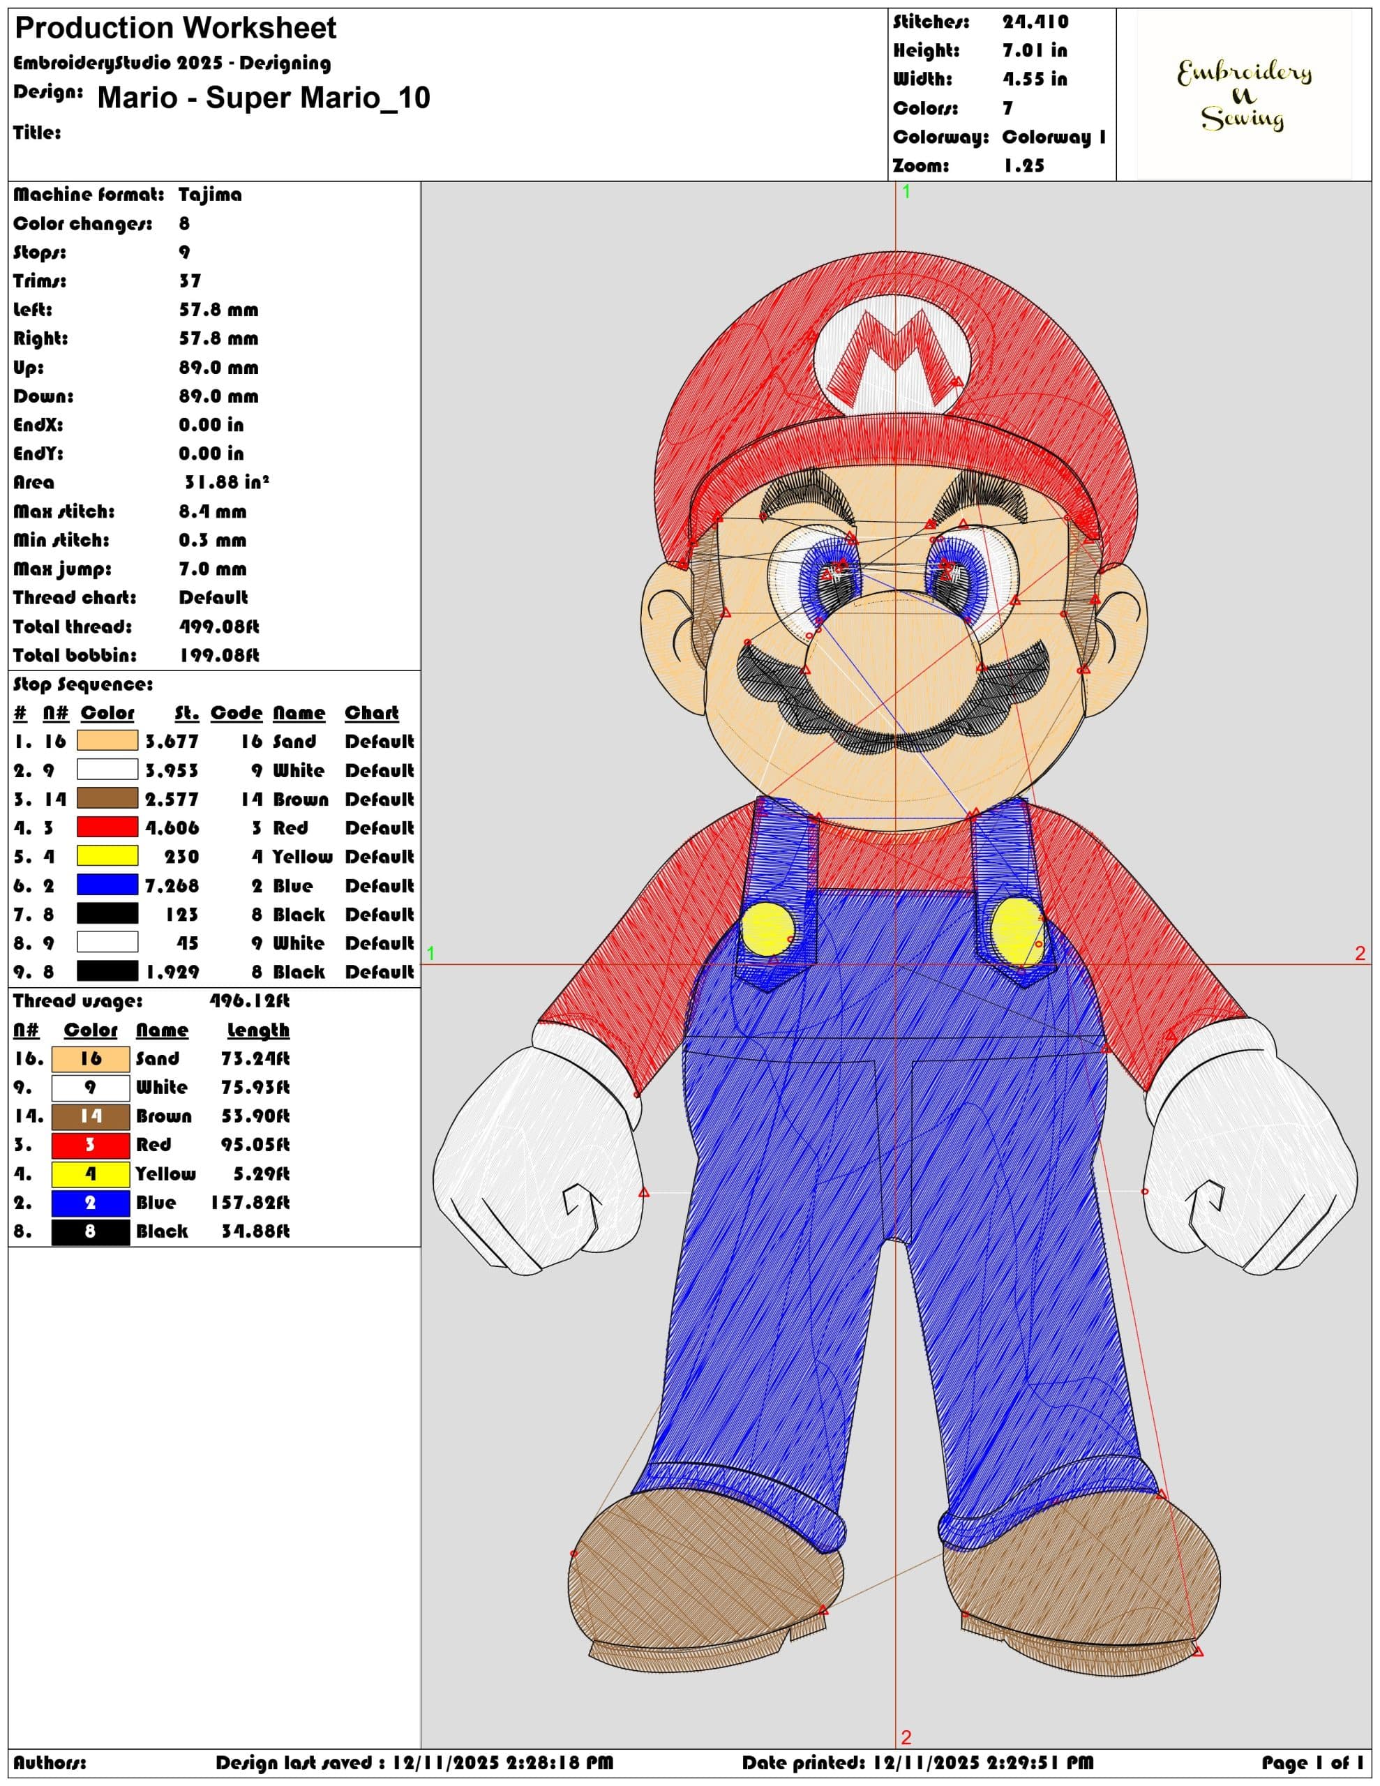Screen dimensions: 1380x1786
Task: Click the Sand color swatch in Stop Sequence
Action: point(107,741)
